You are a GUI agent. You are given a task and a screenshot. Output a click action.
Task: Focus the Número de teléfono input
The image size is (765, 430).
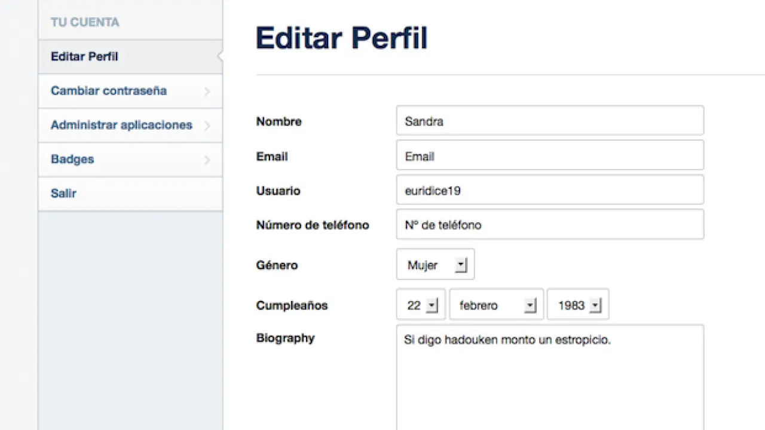(x=549, y=225)
